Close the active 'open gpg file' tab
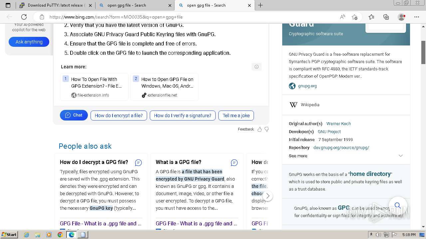 pyautogui.click(x=250, y=5)
